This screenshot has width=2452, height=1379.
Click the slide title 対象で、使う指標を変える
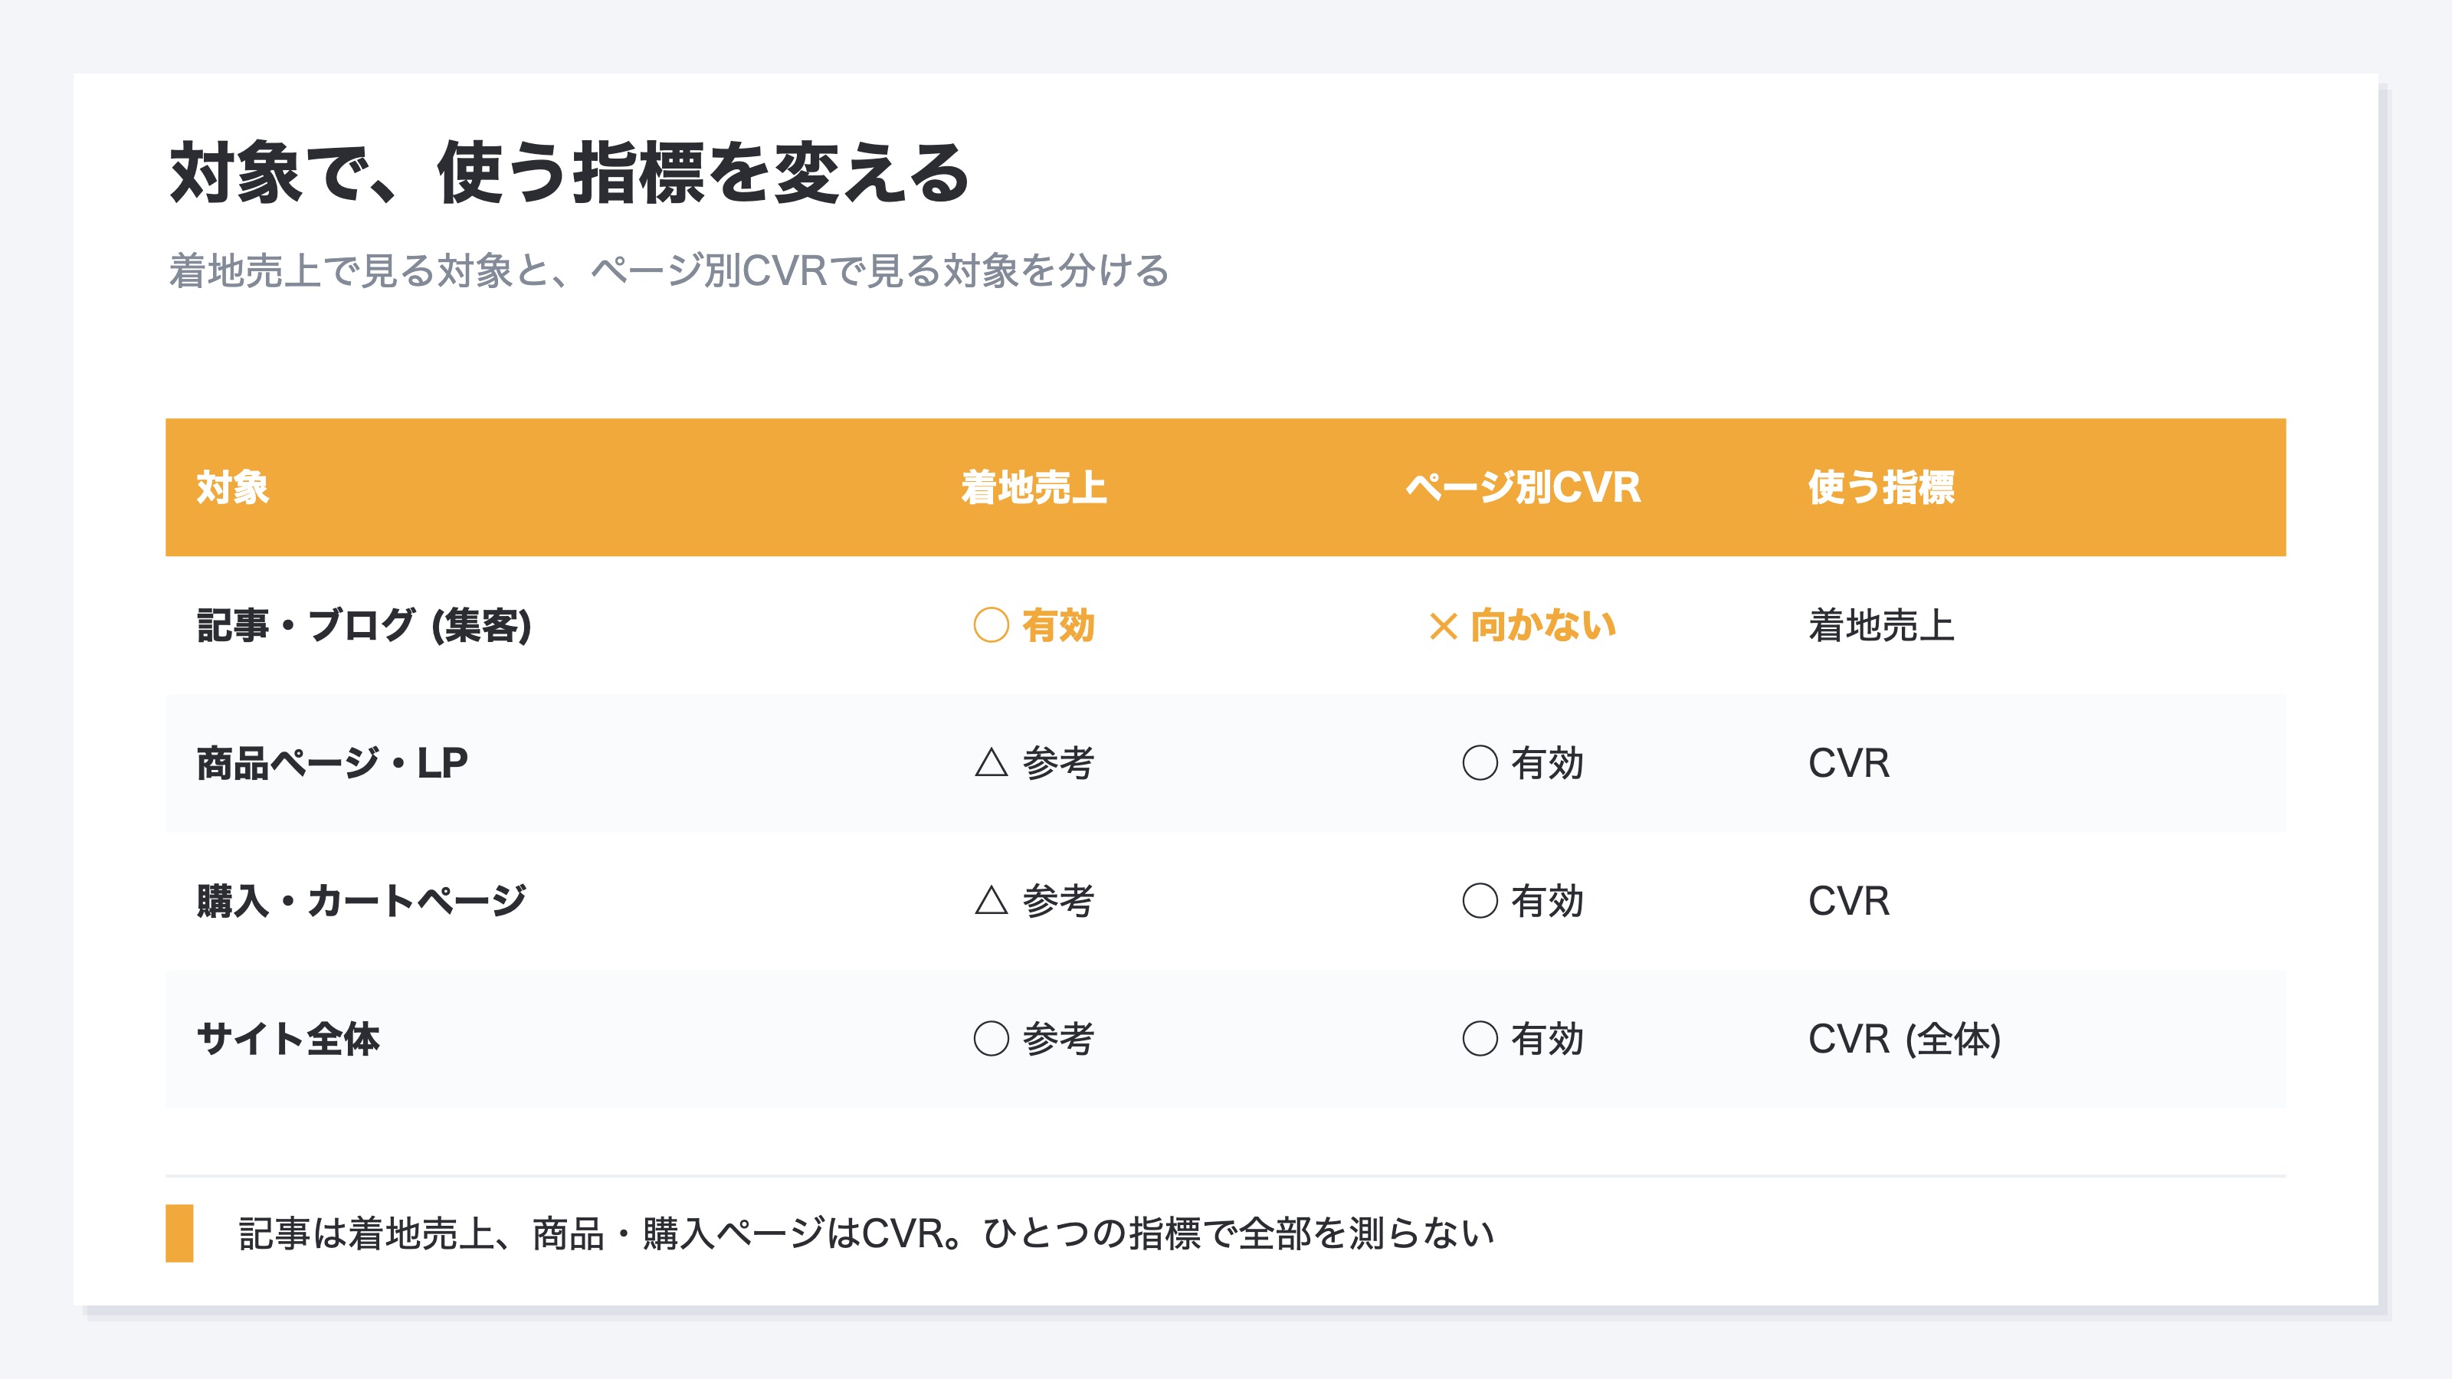point(569,173)
